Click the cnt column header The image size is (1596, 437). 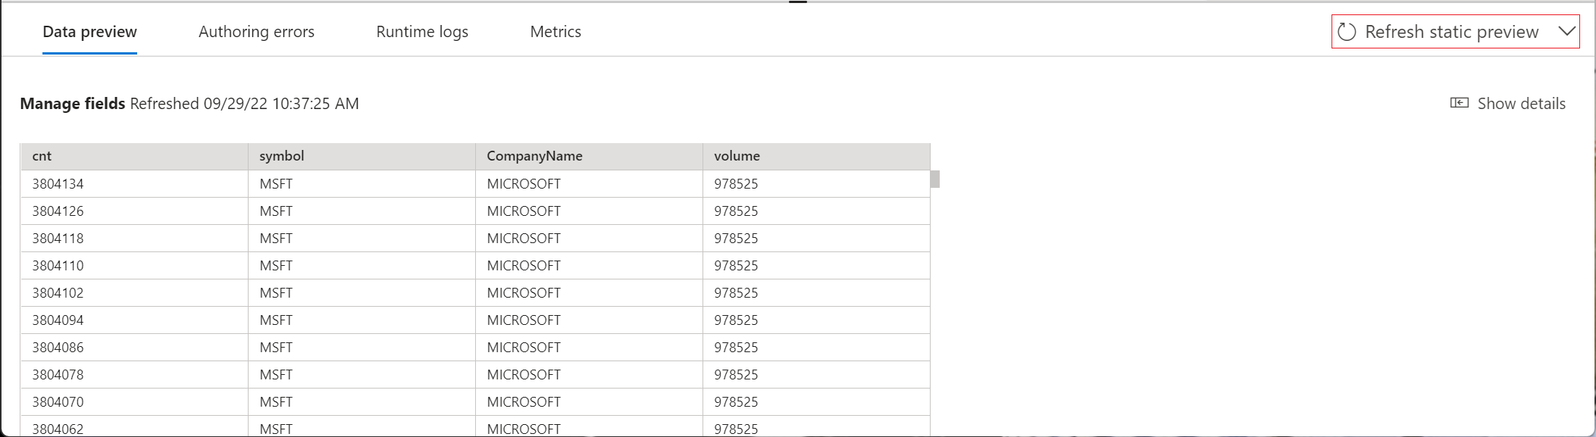pyautogui.click(x=42, y=156)
